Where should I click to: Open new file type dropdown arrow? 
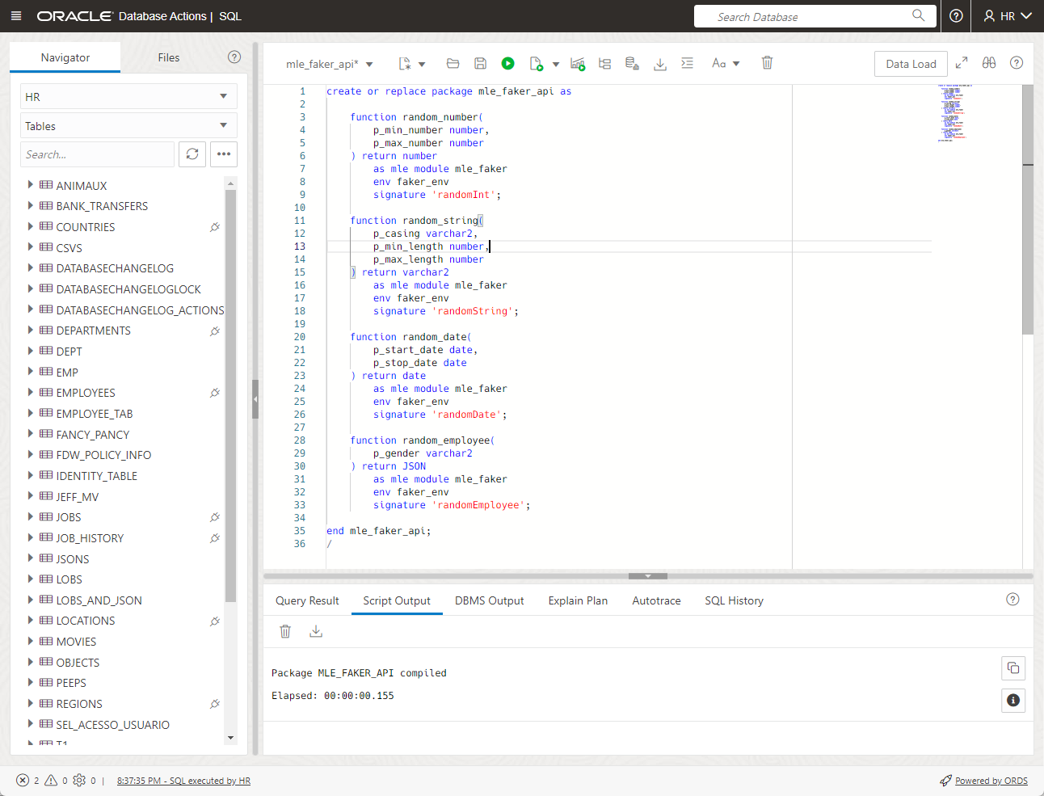pyautogui.click(x=422, y=65)
